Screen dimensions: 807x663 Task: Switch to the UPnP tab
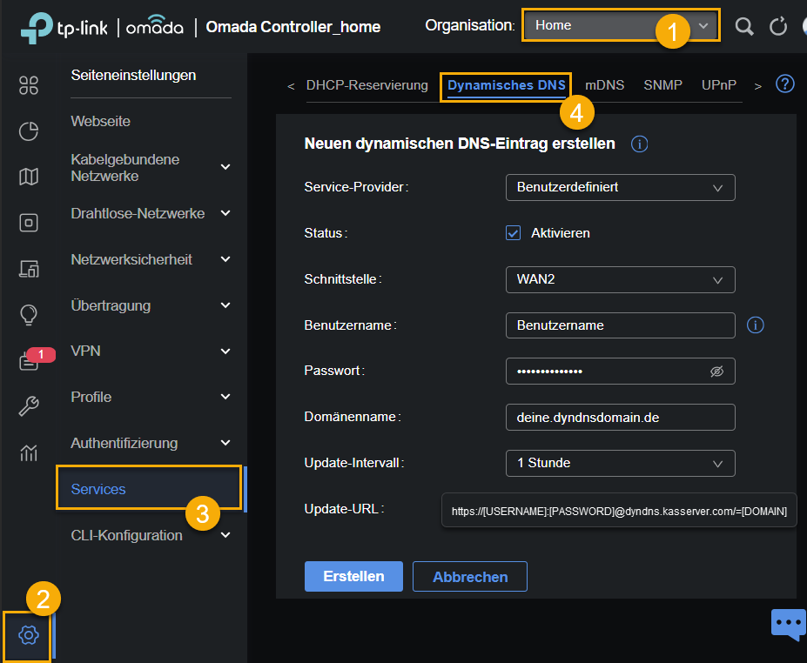tap(719, 85)
